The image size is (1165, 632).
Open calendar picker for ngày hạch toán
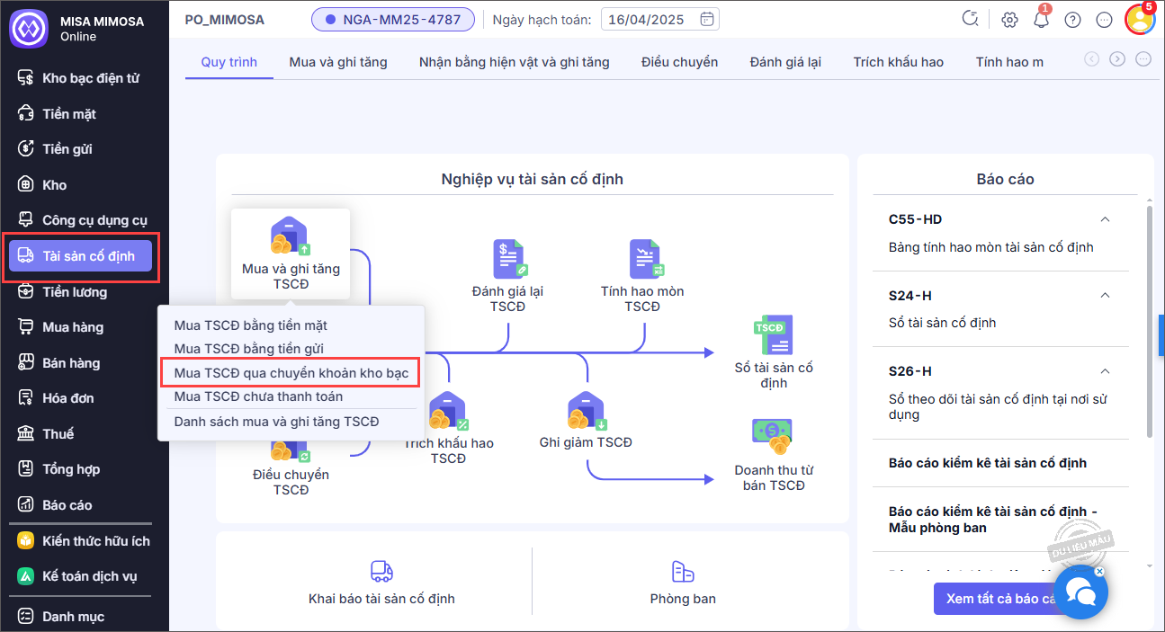point(707,19)
